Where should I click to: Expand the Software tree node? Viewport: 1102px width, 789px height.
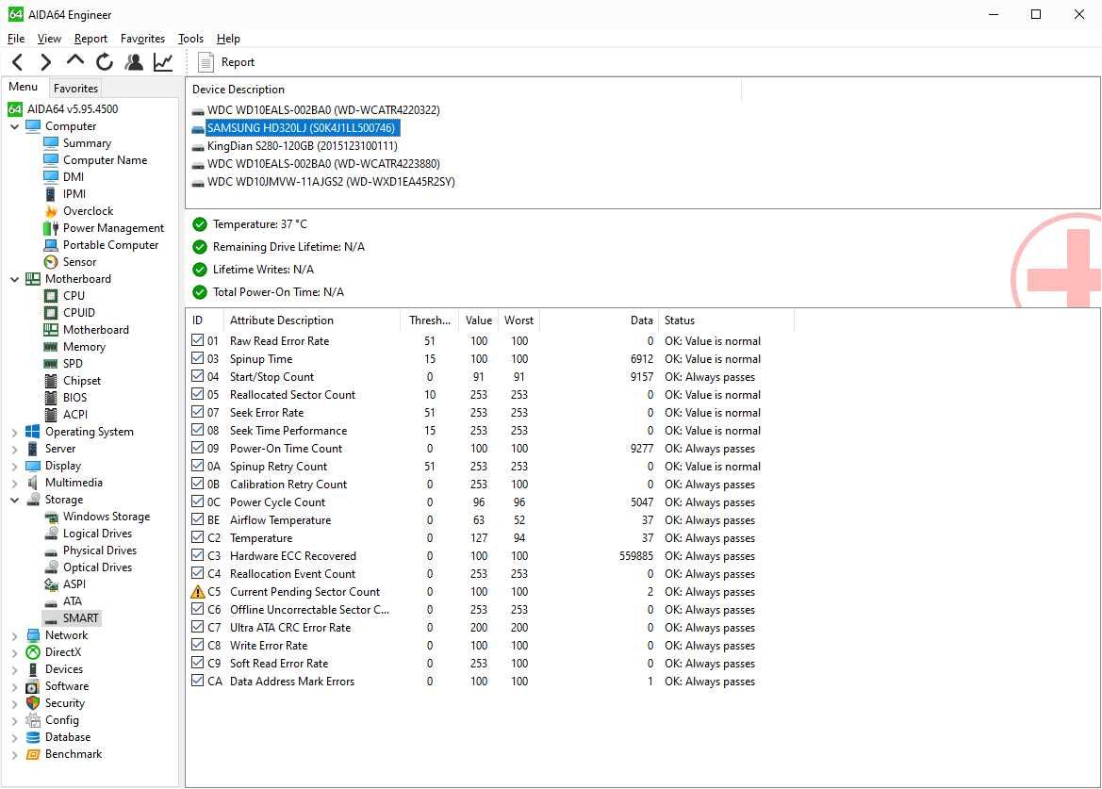[15, 686]
